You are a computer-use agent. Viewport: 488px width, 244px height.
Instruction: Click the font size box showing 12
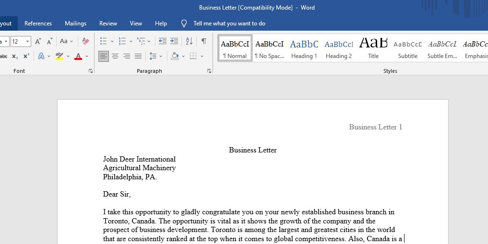[18, 41]
